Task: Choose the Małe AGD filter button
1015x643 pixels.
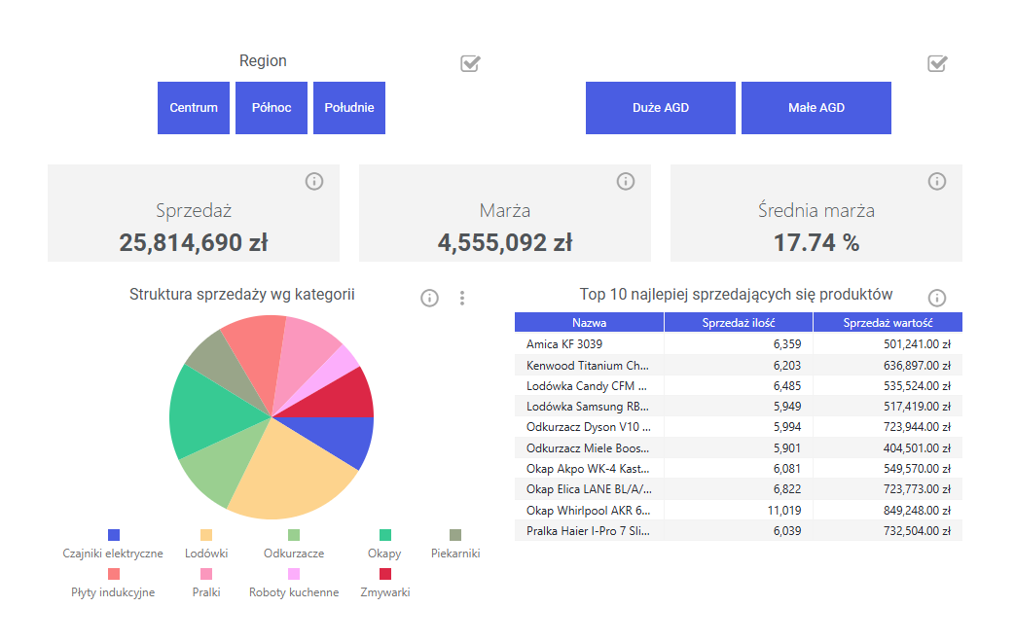Action: [x=816, y=108]
